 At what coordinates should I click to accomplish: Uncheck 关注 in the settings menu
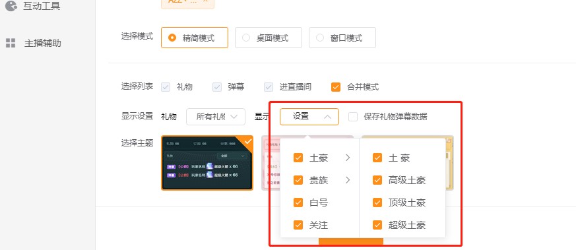click(298, 225)
